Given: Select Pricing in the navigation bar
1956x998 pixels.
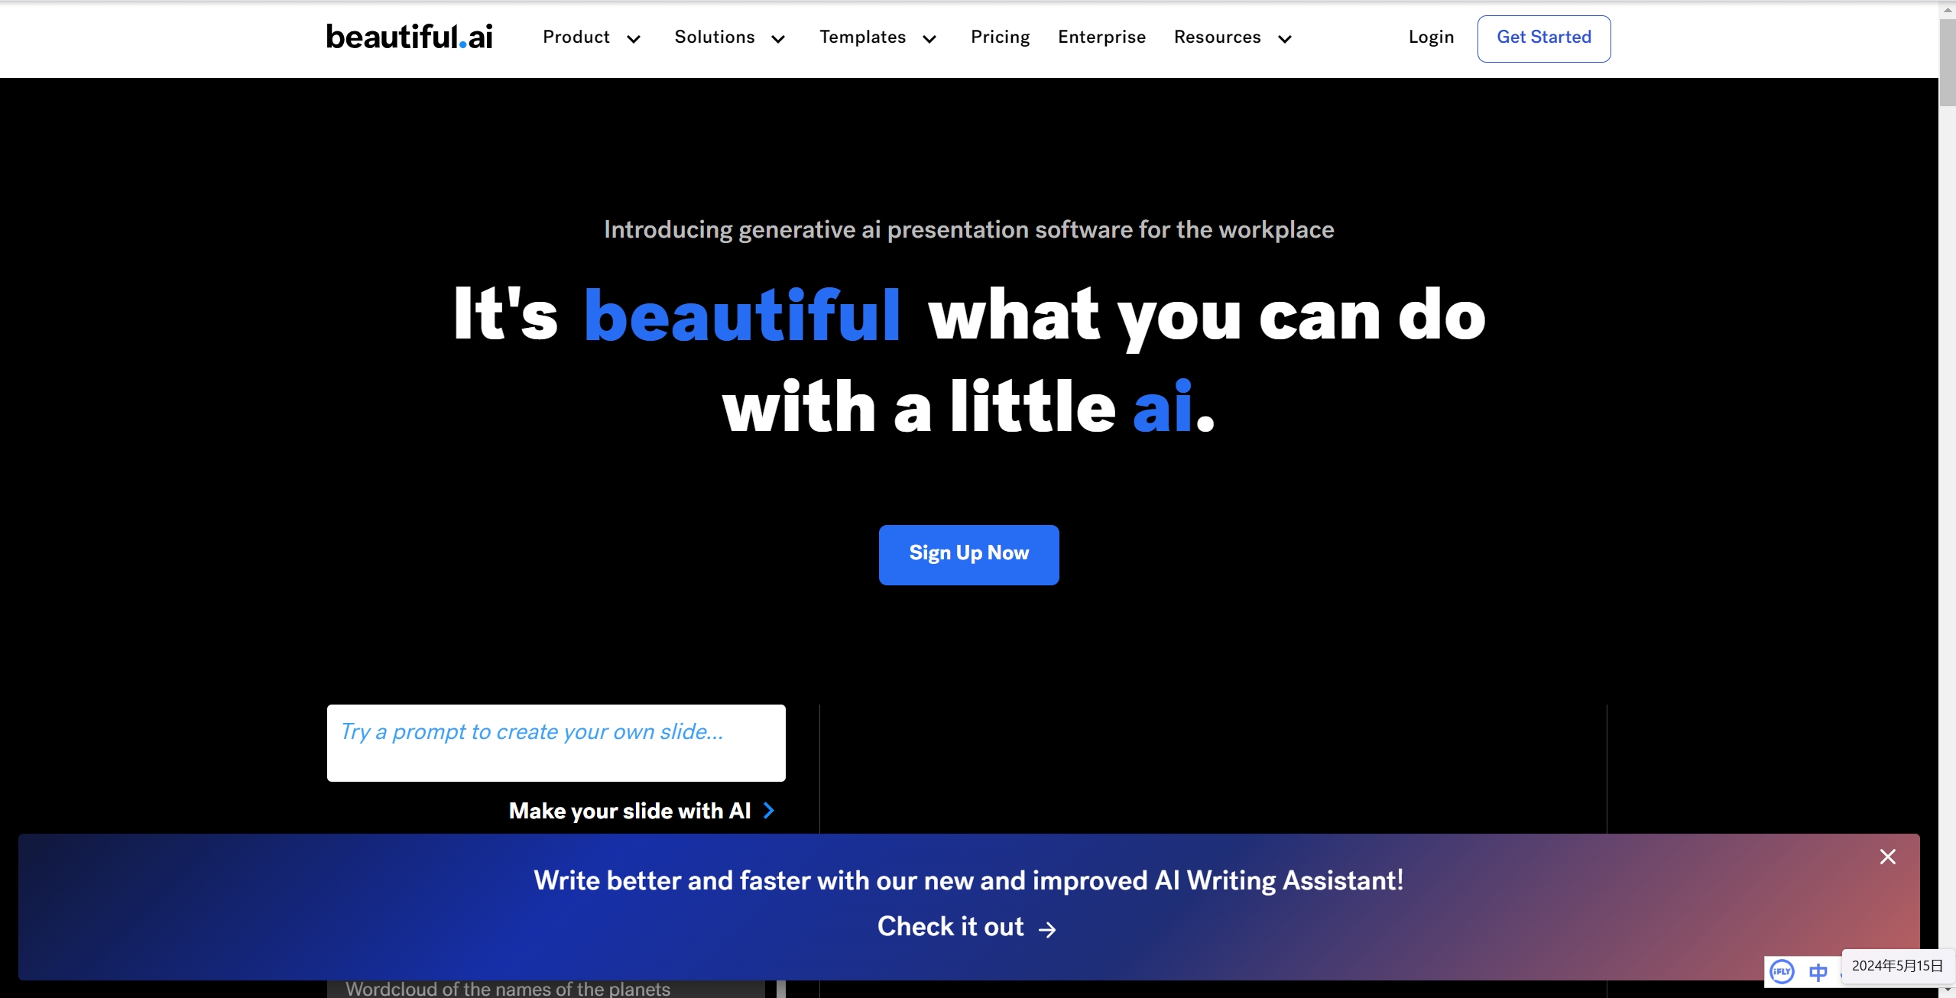Looking at the screenshot, I should coord(1000,37).
